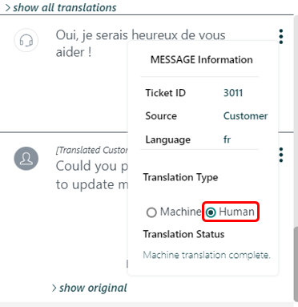
Task: Click Ticket ID value 3011
Action: [x=233, y=93]
